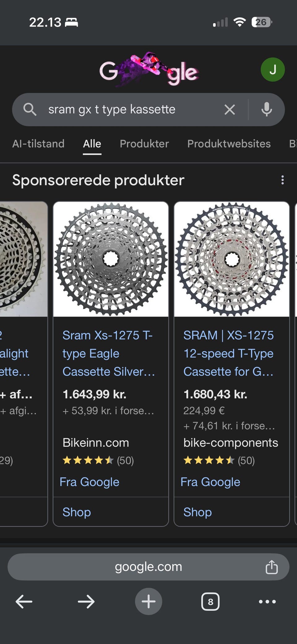Viewport: 297px width, 644px height.
Task: Open the Produktwebsites tab
Action: click(229, 144)
